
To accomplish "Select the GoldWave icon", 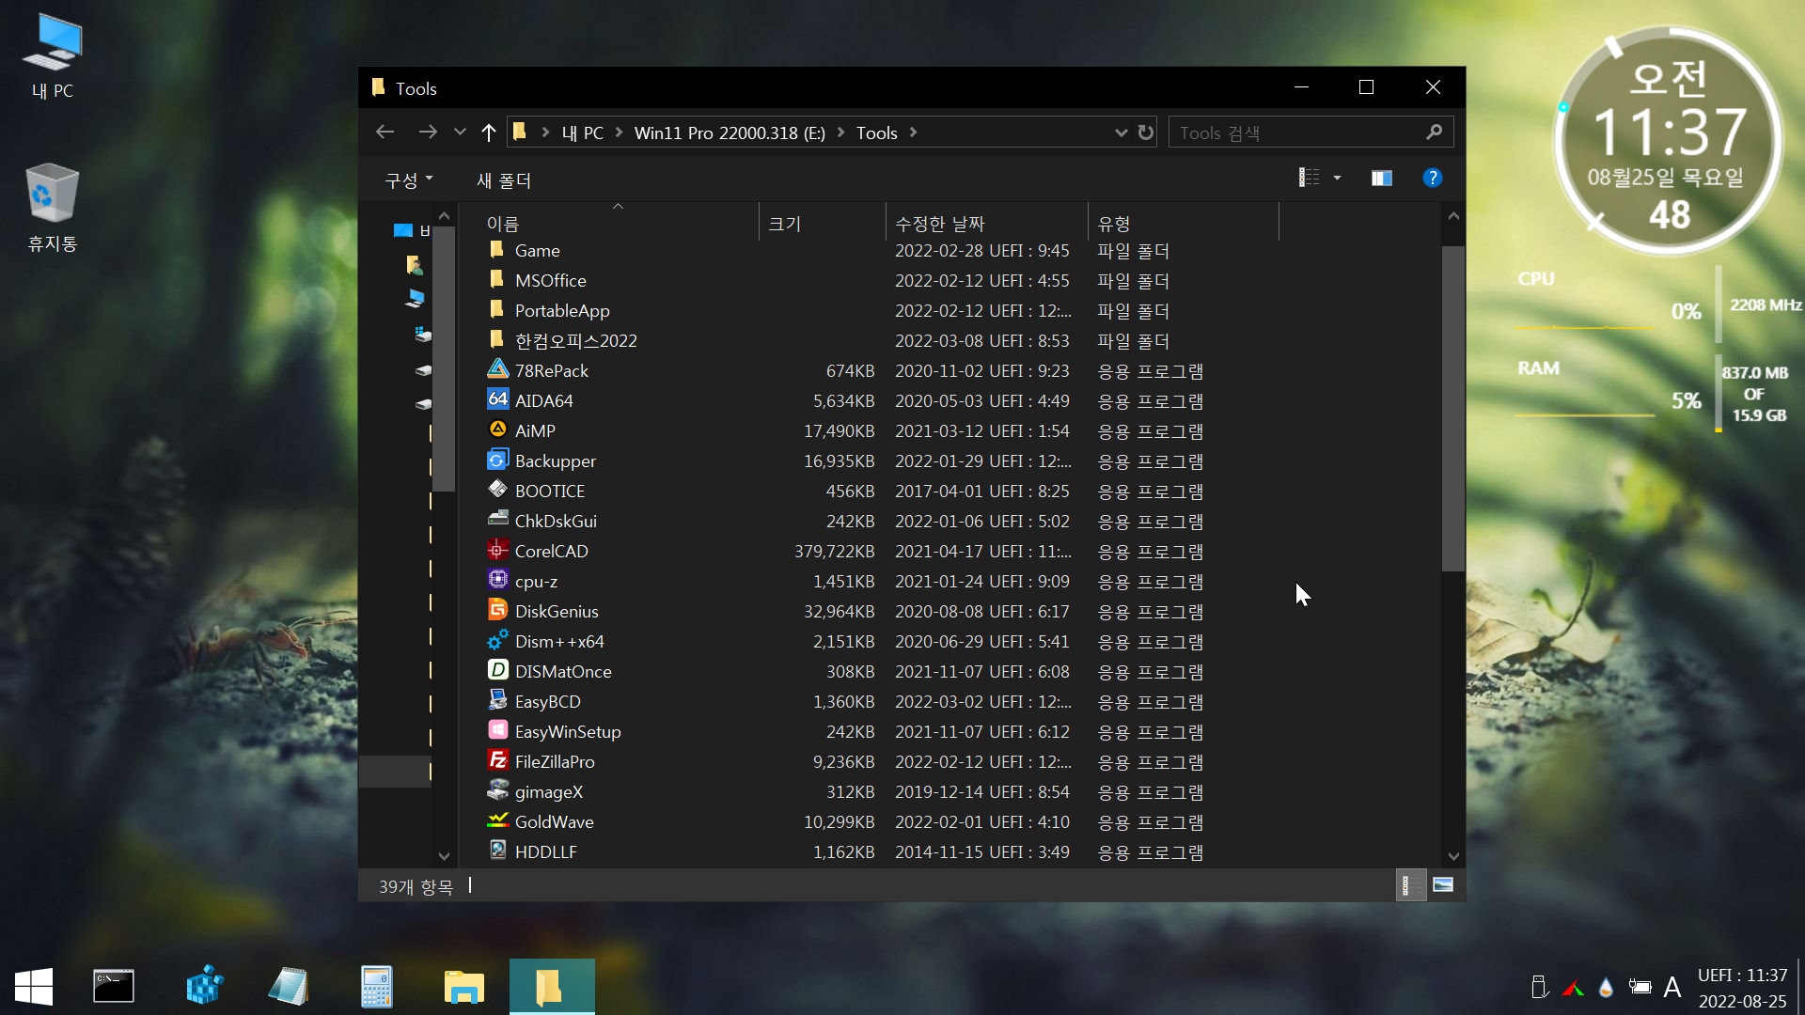I will 497,820.
